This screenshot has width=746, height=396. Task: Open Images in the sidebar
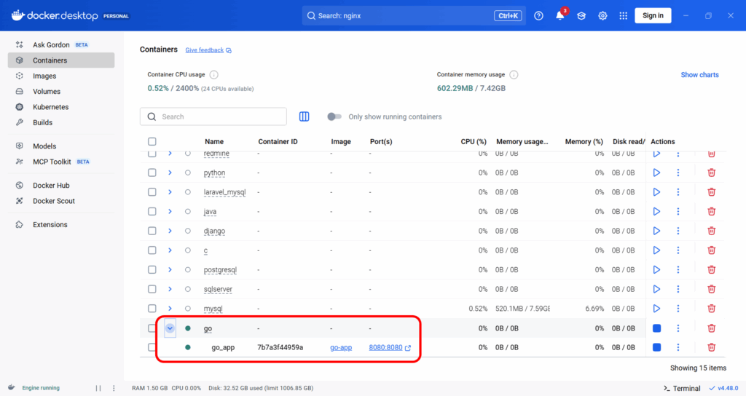pyautogui.click(x=44, y=76)
